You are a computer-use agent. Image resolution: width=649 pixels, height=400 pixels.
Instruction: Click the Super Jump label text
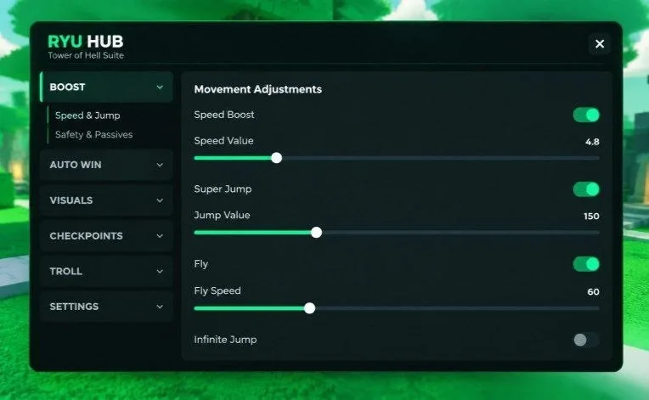[x=223, y=189]
